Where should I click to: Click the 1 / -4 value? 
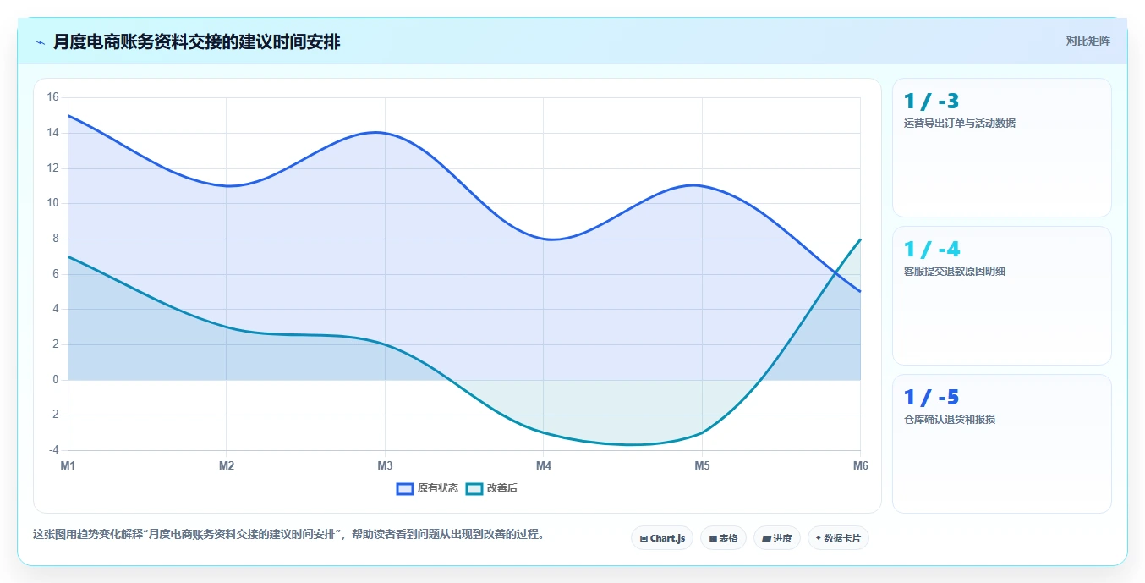932,250
